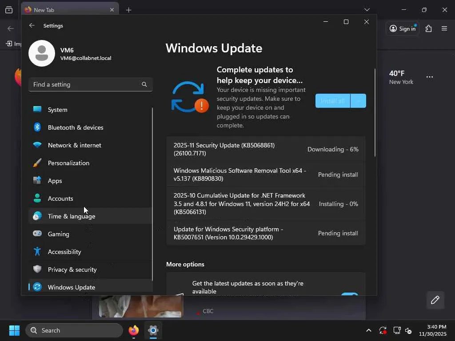The width and height of the screenshot is (455, 341).
Task: Open new tab with plus button
Action: tap(128, 10)
